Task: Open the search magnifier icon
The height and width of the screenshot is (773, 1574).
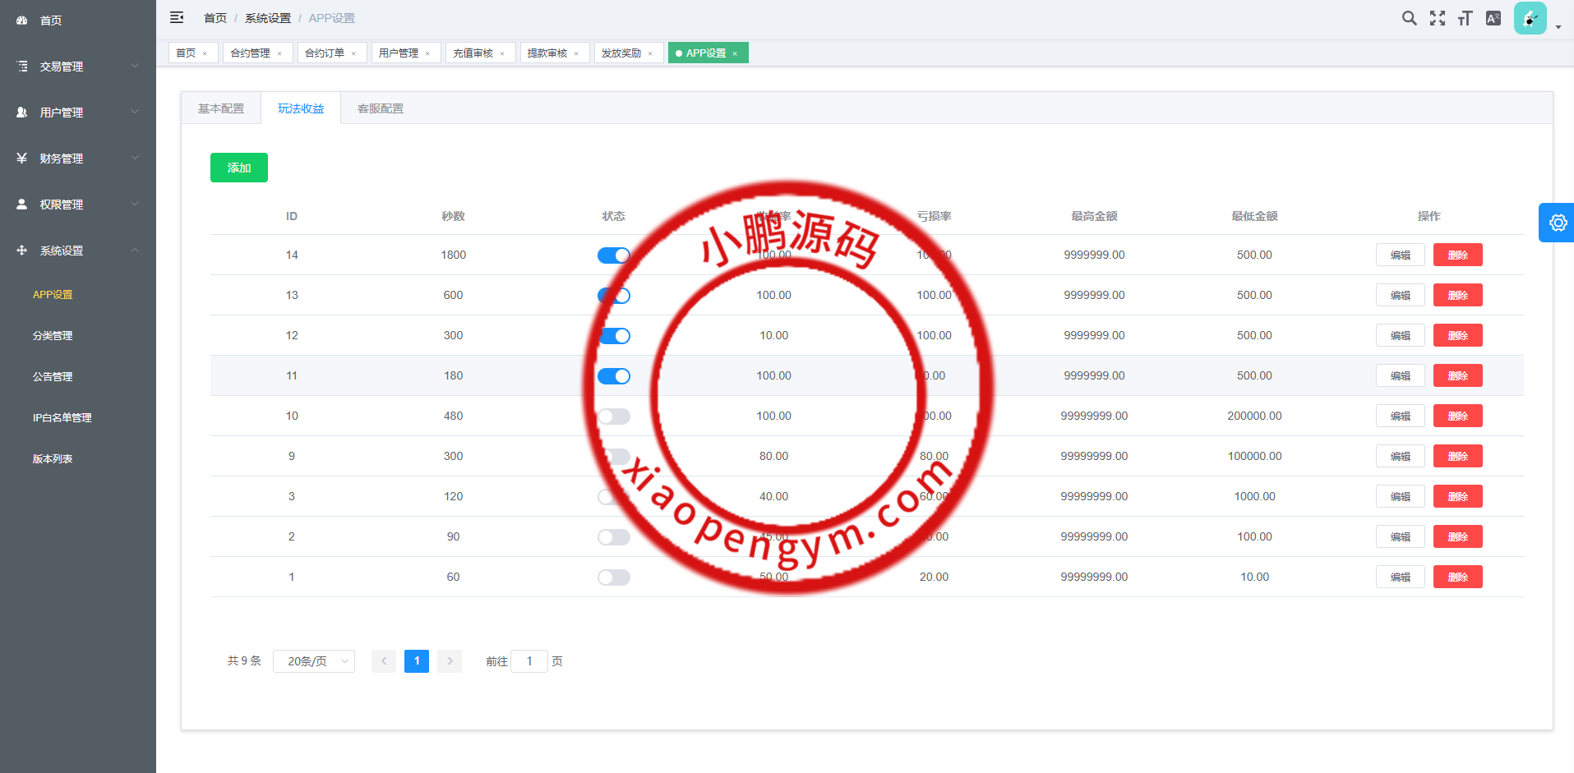Action: click(x=1409, y=18)
